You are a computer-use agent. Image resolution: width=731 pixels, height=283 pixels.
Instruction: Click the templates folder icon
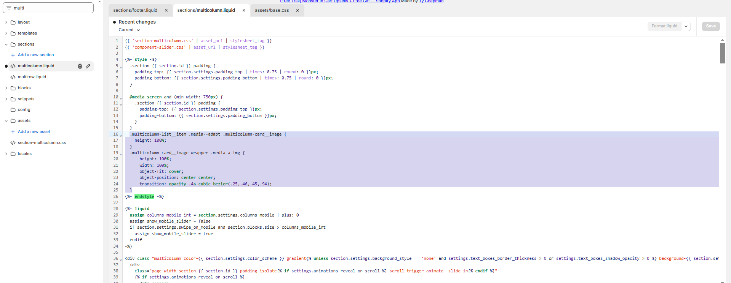click(x=13, y=33)
